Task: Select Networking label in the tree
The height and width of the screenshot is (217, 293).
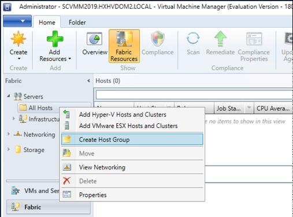Action: point(39,134)
